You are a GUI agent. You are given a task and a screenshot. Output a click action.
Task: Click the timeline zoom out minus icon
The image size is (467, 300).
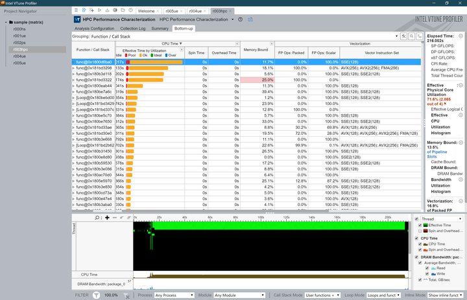[115, 218]
